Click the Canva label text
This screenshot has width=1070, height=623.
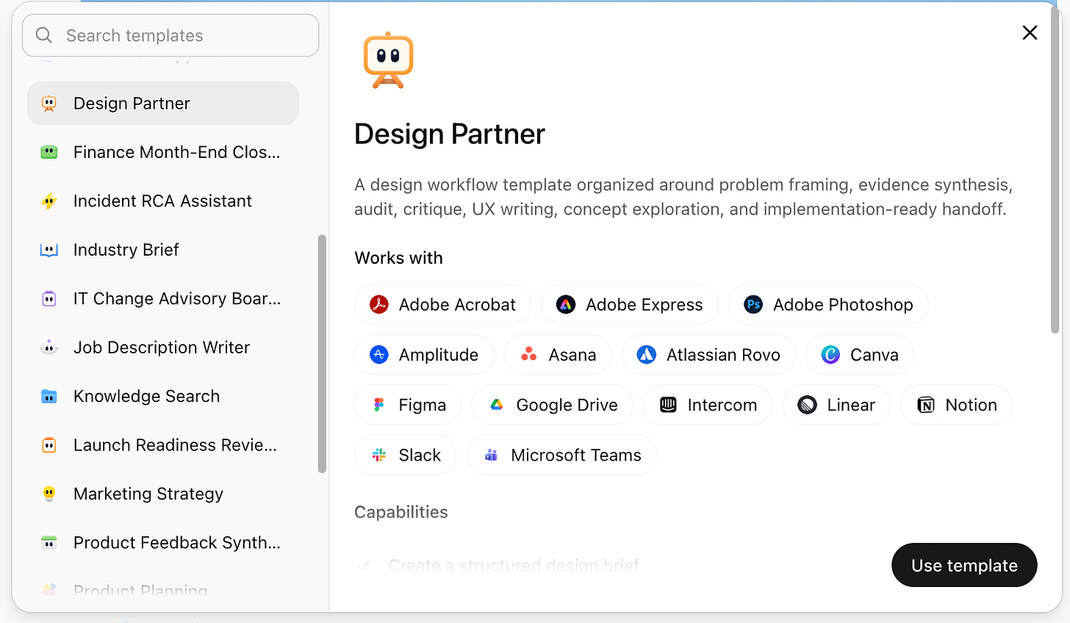pyautogui.click(x=875, y=355)
